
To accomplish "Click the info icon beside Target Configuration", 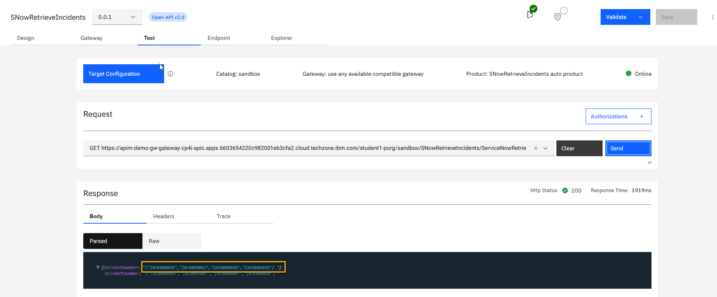I will coord(170,74).
